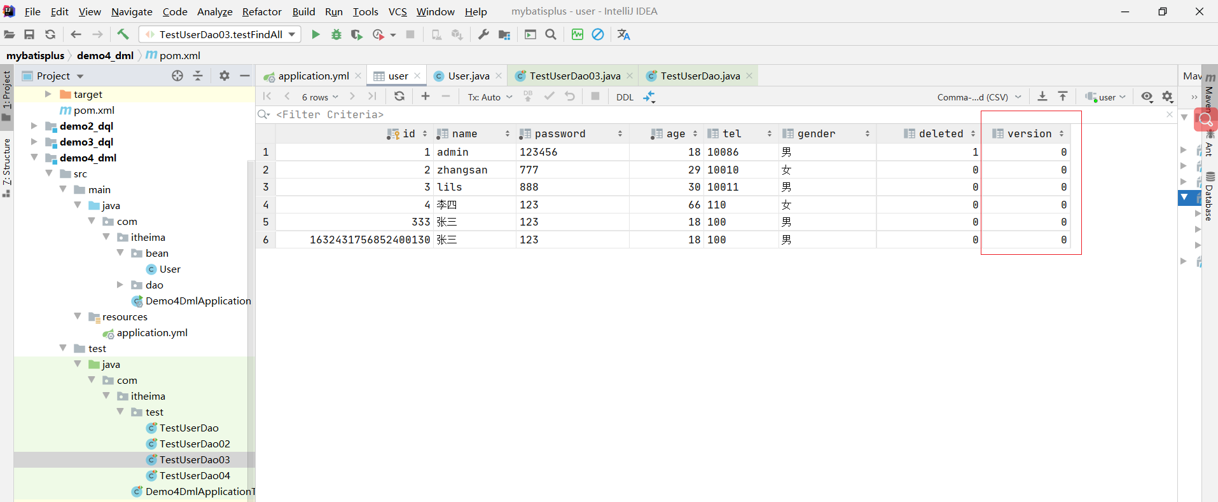
Task: Switch to the TestUserDao.java tab
Action: click(700, 76)
